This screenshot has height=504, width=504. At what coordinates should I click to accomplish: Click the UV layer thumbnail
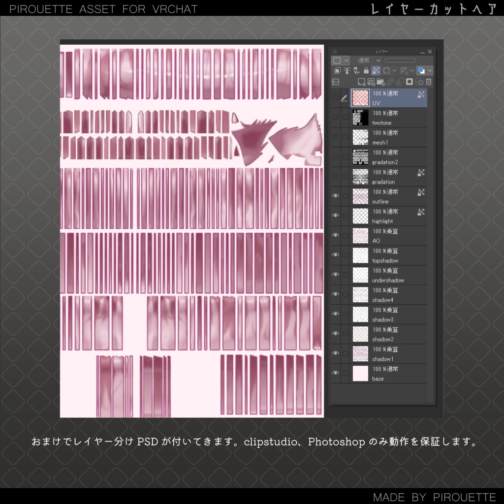pos(361,97)
